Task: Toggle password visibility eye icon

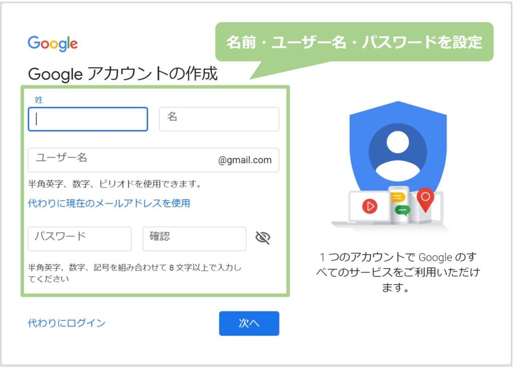Action: (263, 238)
